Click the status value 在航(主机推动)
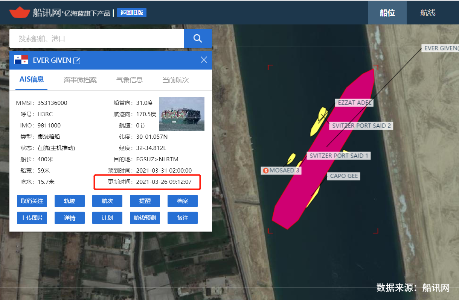Screen dimensions: 459x300 (56, 148)
